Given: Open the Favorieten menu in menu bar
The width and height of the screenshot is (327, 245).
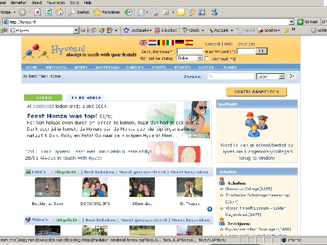Looking at the screenshot, I should point(56,3).
